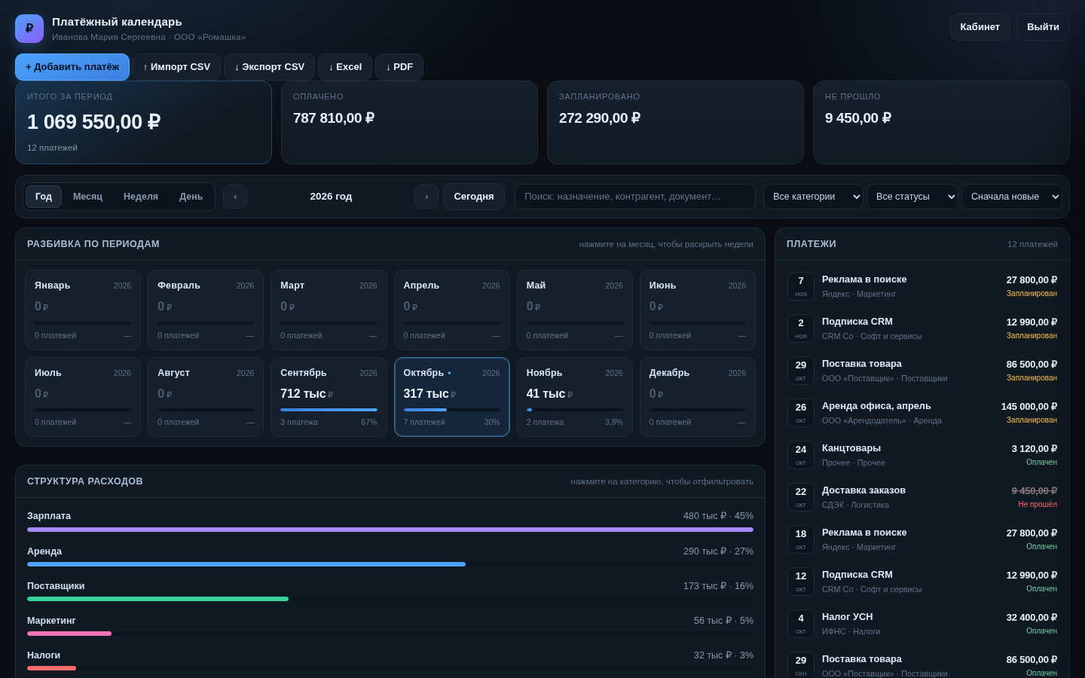Filter expenses by the Поставщики category row
The image size is (1085, 678).
click(x=390, y=591)
